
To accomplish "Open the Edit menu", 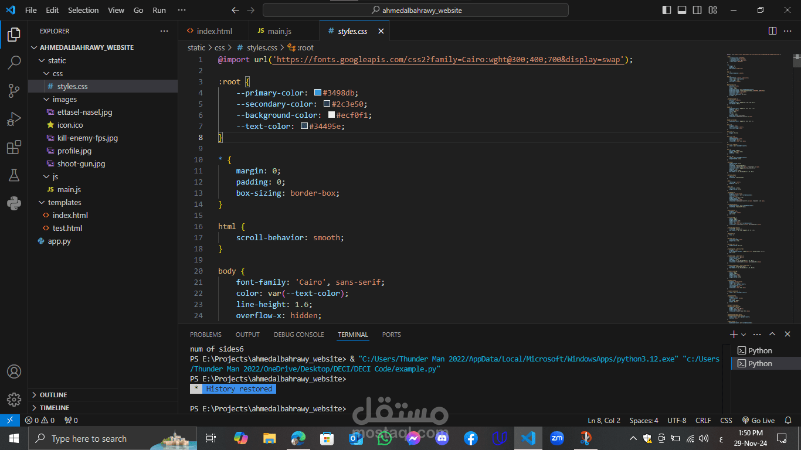I will [52, 10].
